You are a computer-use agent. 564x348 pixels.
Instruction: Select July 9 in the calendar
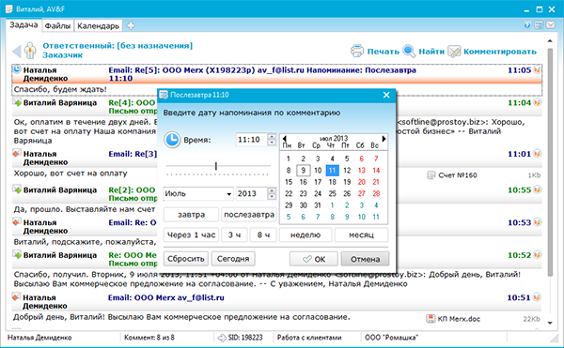303,170
